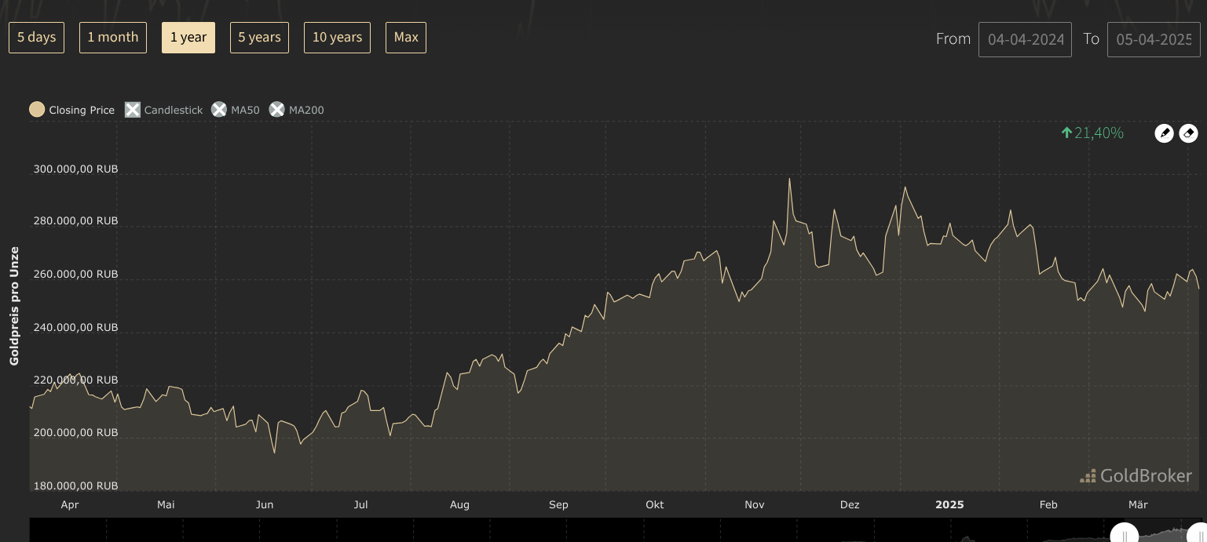
Task: Click the 200.000,00 RUB axis label
Action: (75, 432)
